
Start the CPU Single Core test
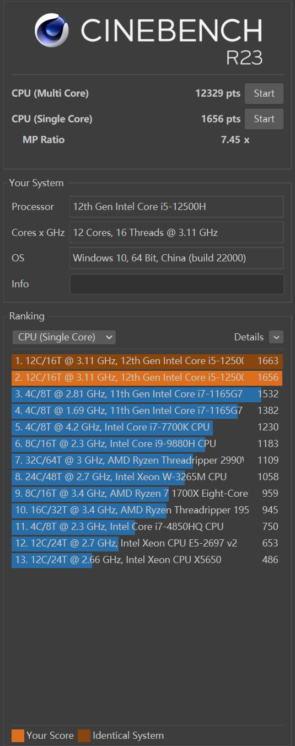click(x=264, y=119)
